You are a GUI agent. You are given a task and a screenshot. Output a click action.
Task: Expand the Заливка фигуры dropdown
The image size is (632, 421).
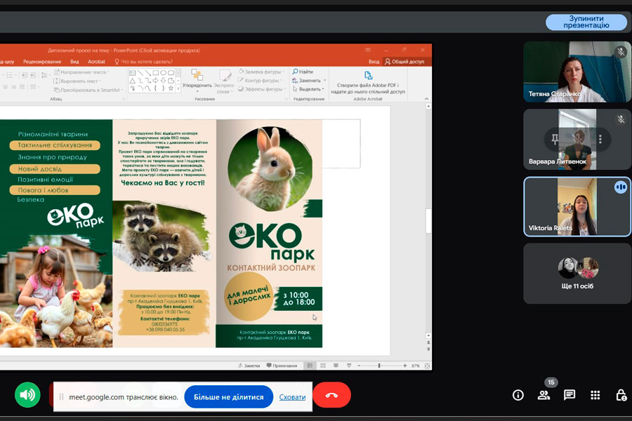pos(283,72)
